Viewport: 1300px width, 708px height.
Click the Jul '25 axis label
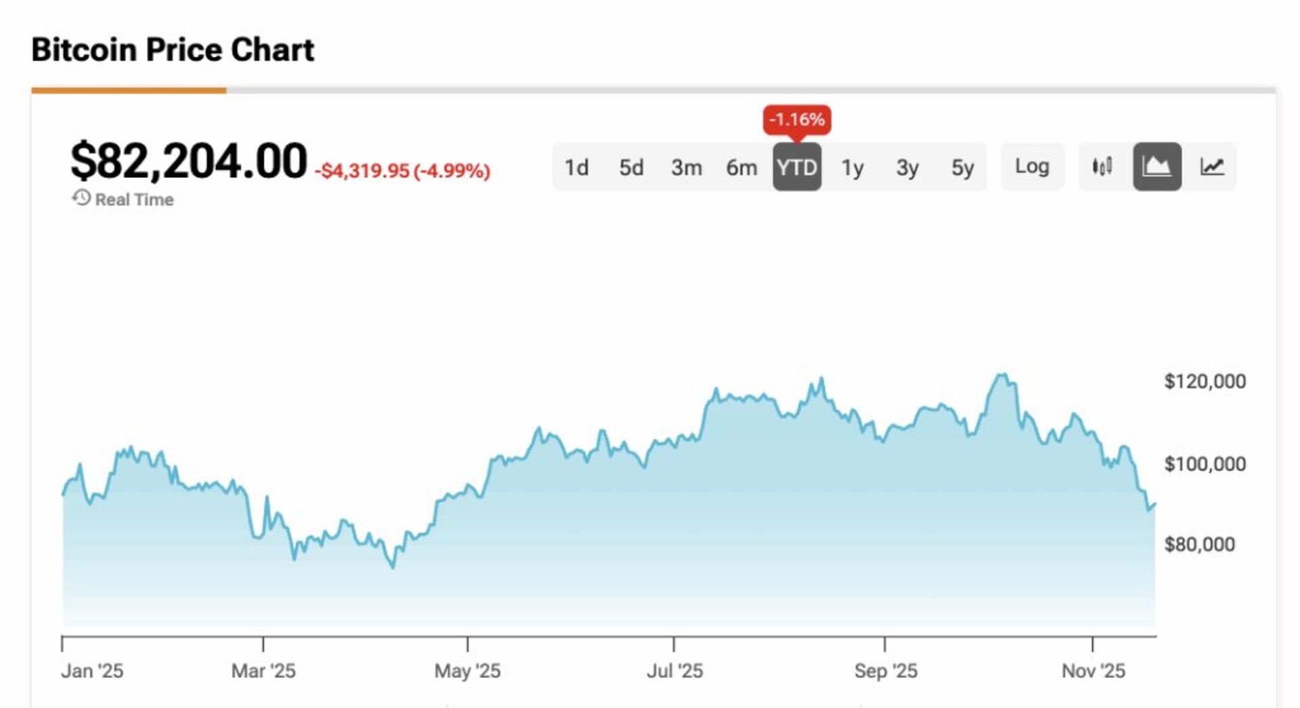click(674, 671)
